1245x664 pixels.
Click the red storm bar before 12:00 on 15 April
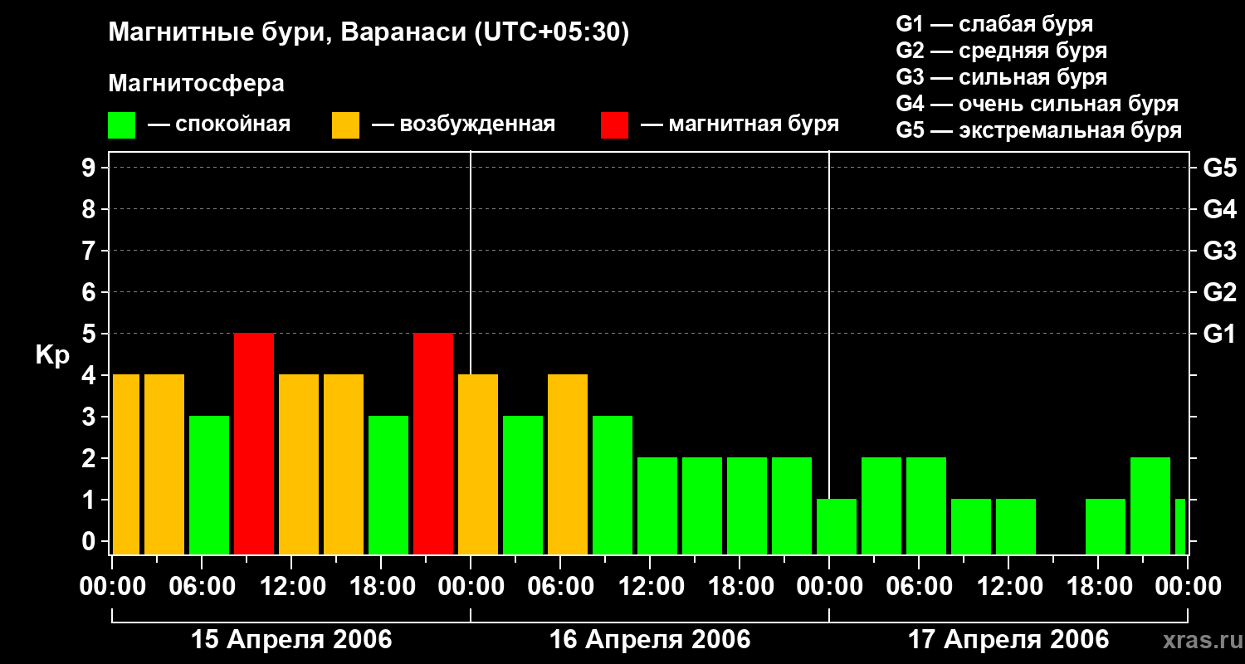(254, 444)
